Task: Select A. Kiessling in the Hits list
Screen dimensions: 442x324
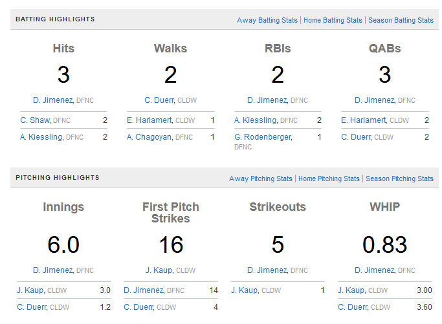Action: (42, 137)
